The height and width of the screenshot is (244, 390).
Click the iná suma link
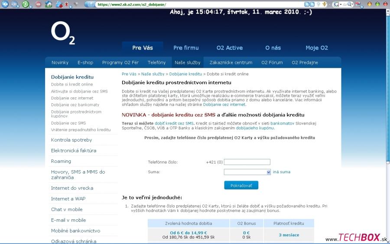point(282,172)
